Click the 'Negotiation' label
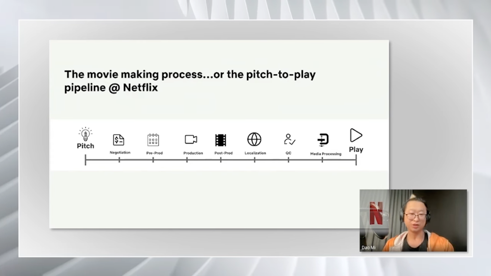Screen dimensions: 491x276 (120, 152)
